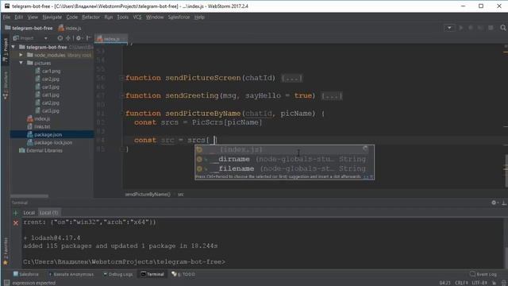
Task: Select car3.jpg in project tree
Action: [47, 87]
